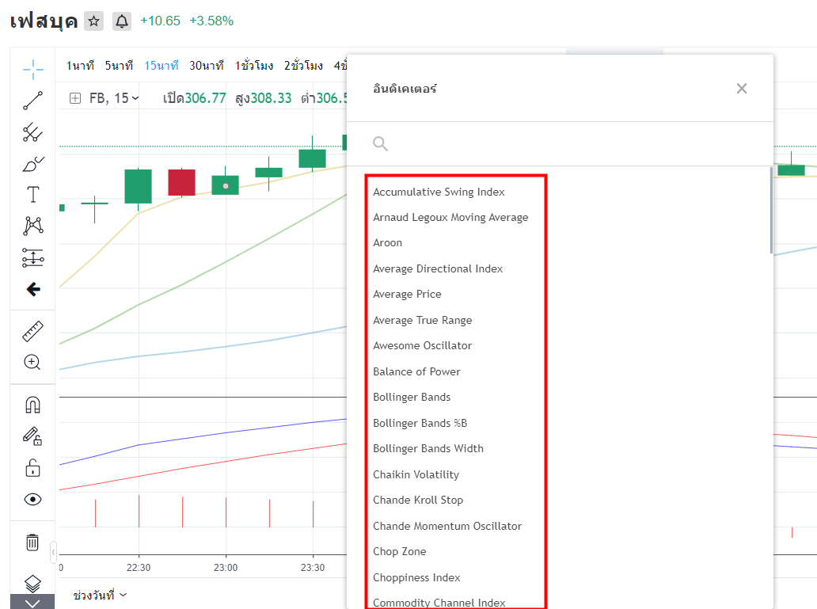Collapse the toolbar with bottom chevron
This screenshot has height=609, width=817.
pyautogui.click(x=32, y=603)
